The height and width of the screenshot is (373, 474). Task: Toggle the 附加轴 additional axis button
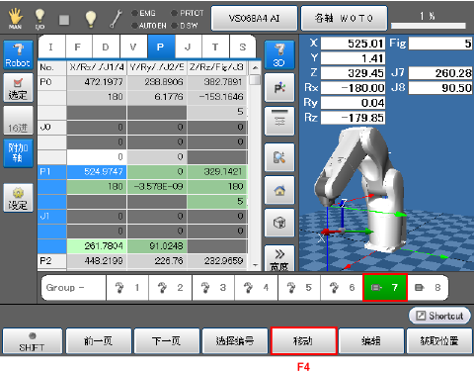(x=18, y=153)
